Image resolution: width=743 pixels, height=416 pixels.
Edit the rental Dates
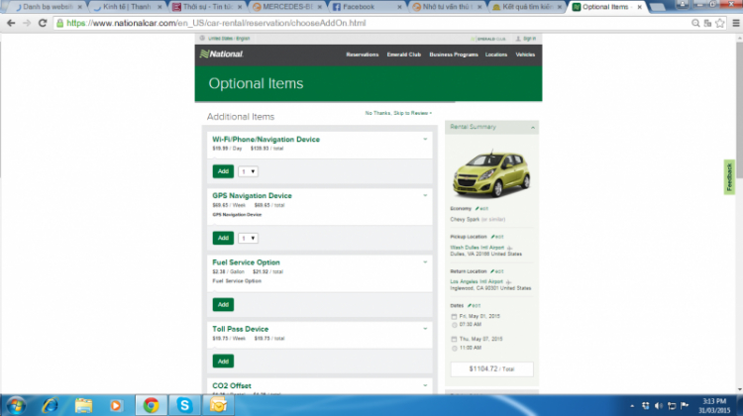(x=474, y=306)
